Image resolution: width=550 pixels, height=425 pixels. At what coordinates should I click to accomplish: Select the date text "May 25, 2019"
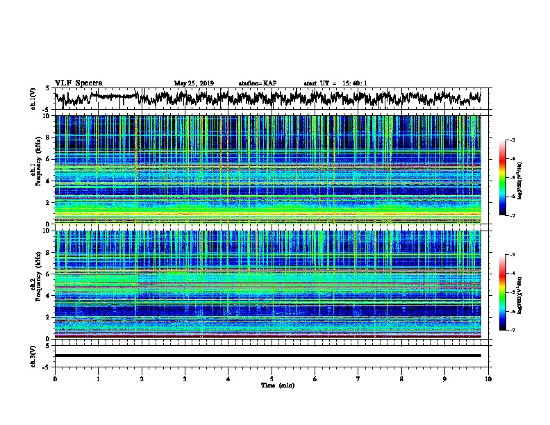pyautogui.click(x=194, y=83)
